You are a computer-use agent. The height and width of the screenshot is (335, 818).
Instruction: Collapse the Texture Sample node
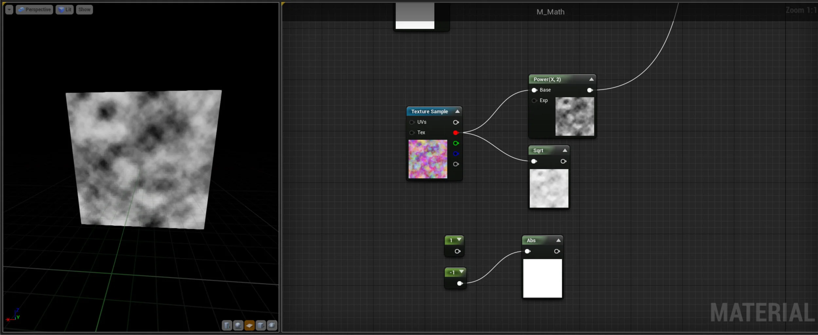(x=457, y=111)
